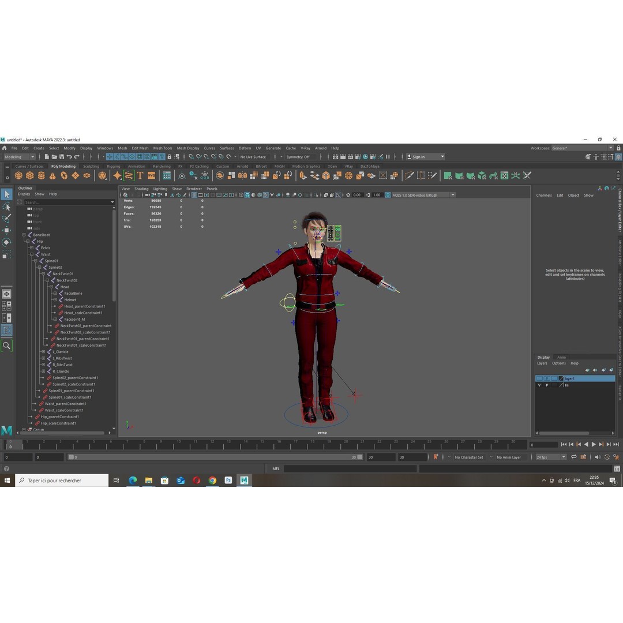Choose the Lasso select tool
This screenshot has height=623, width=623.
(7, 207)
